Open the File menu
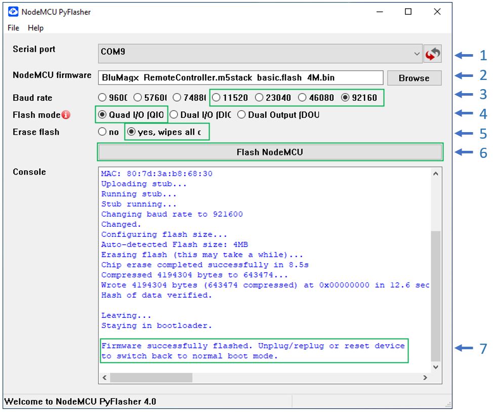493x412 pixels. [x=13, y=28]
